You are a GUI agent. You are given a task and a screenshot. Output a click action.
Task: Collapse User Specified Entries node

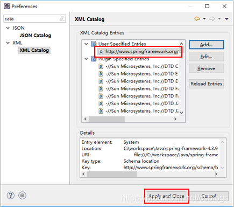click(87, 44)
